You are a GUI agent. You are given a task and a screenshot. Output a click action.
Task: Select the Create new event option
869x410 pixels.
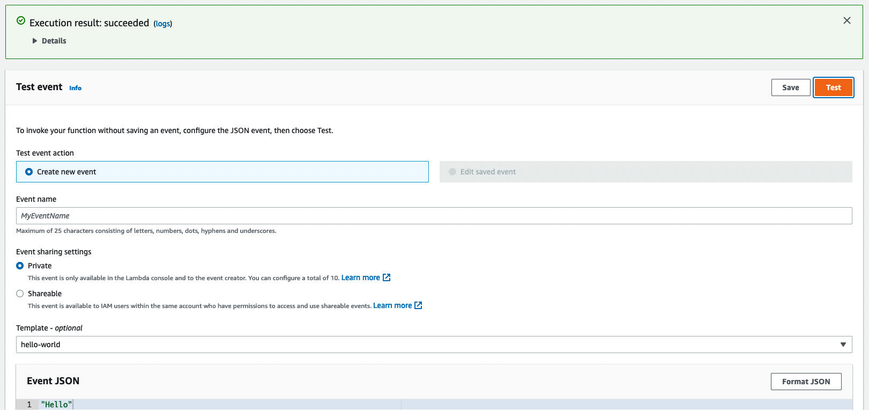click(222, 172)
